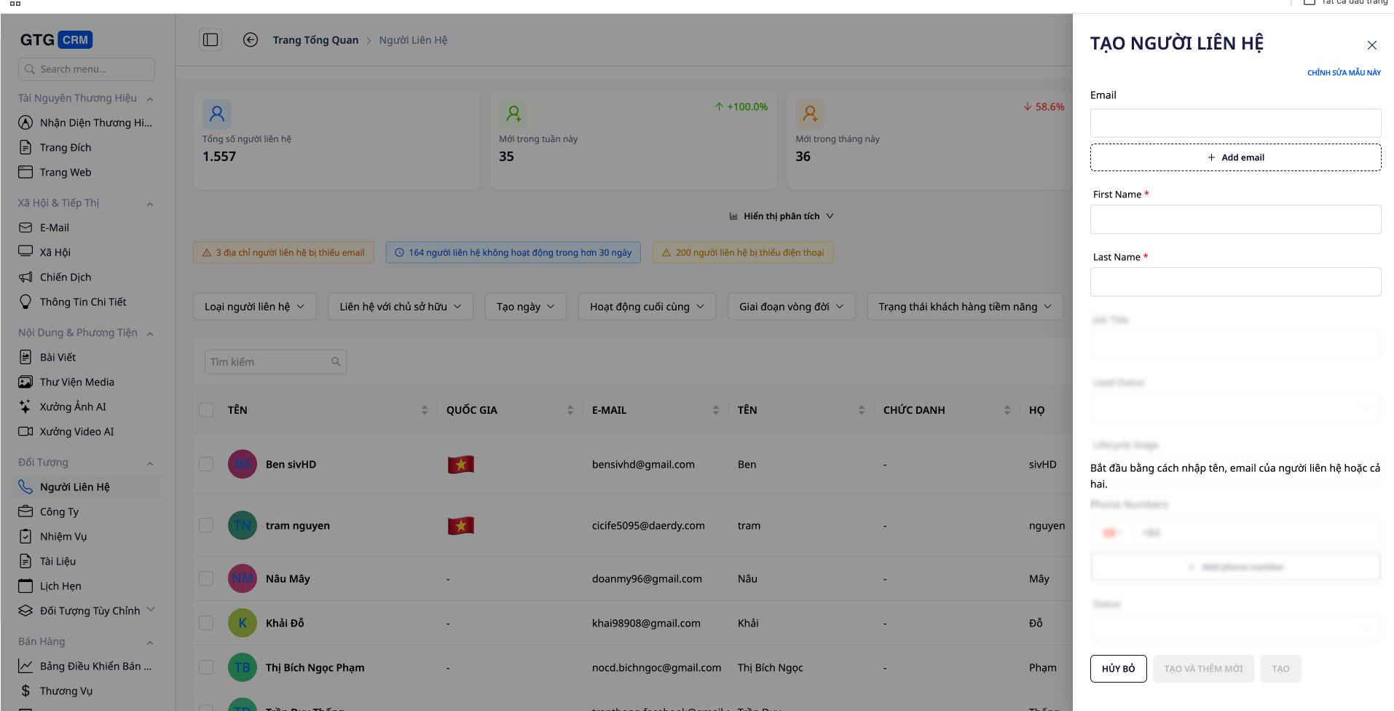Expand the Giai đoạn vòng đời dropdown
Image resolution: width=1394 pixels, height=711 pixels.
click(x=791, y=307)
